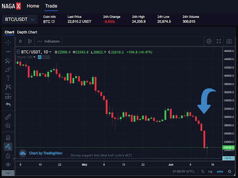This screenshot has height=178, width=238.
Task: Follow the Chart by TradingView link
Action: pyautogui.click(x=46, y=153)
